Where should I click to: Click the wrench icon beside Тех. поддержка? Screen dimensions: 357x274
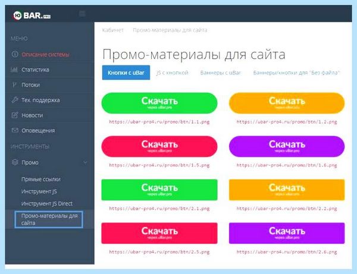[15, 100]
